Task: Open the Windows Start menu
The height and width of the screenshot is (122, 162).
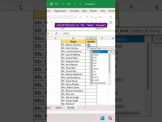Action: click(x=102, y=118)
